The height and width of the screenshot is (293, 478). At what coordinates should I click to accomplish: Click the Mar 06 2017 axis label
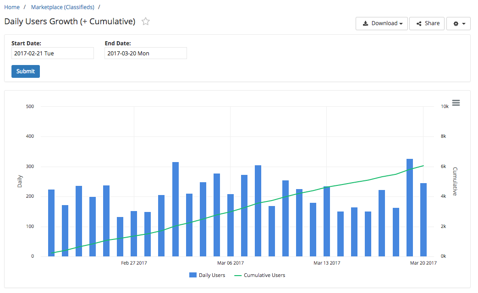[x=231, y=263]
